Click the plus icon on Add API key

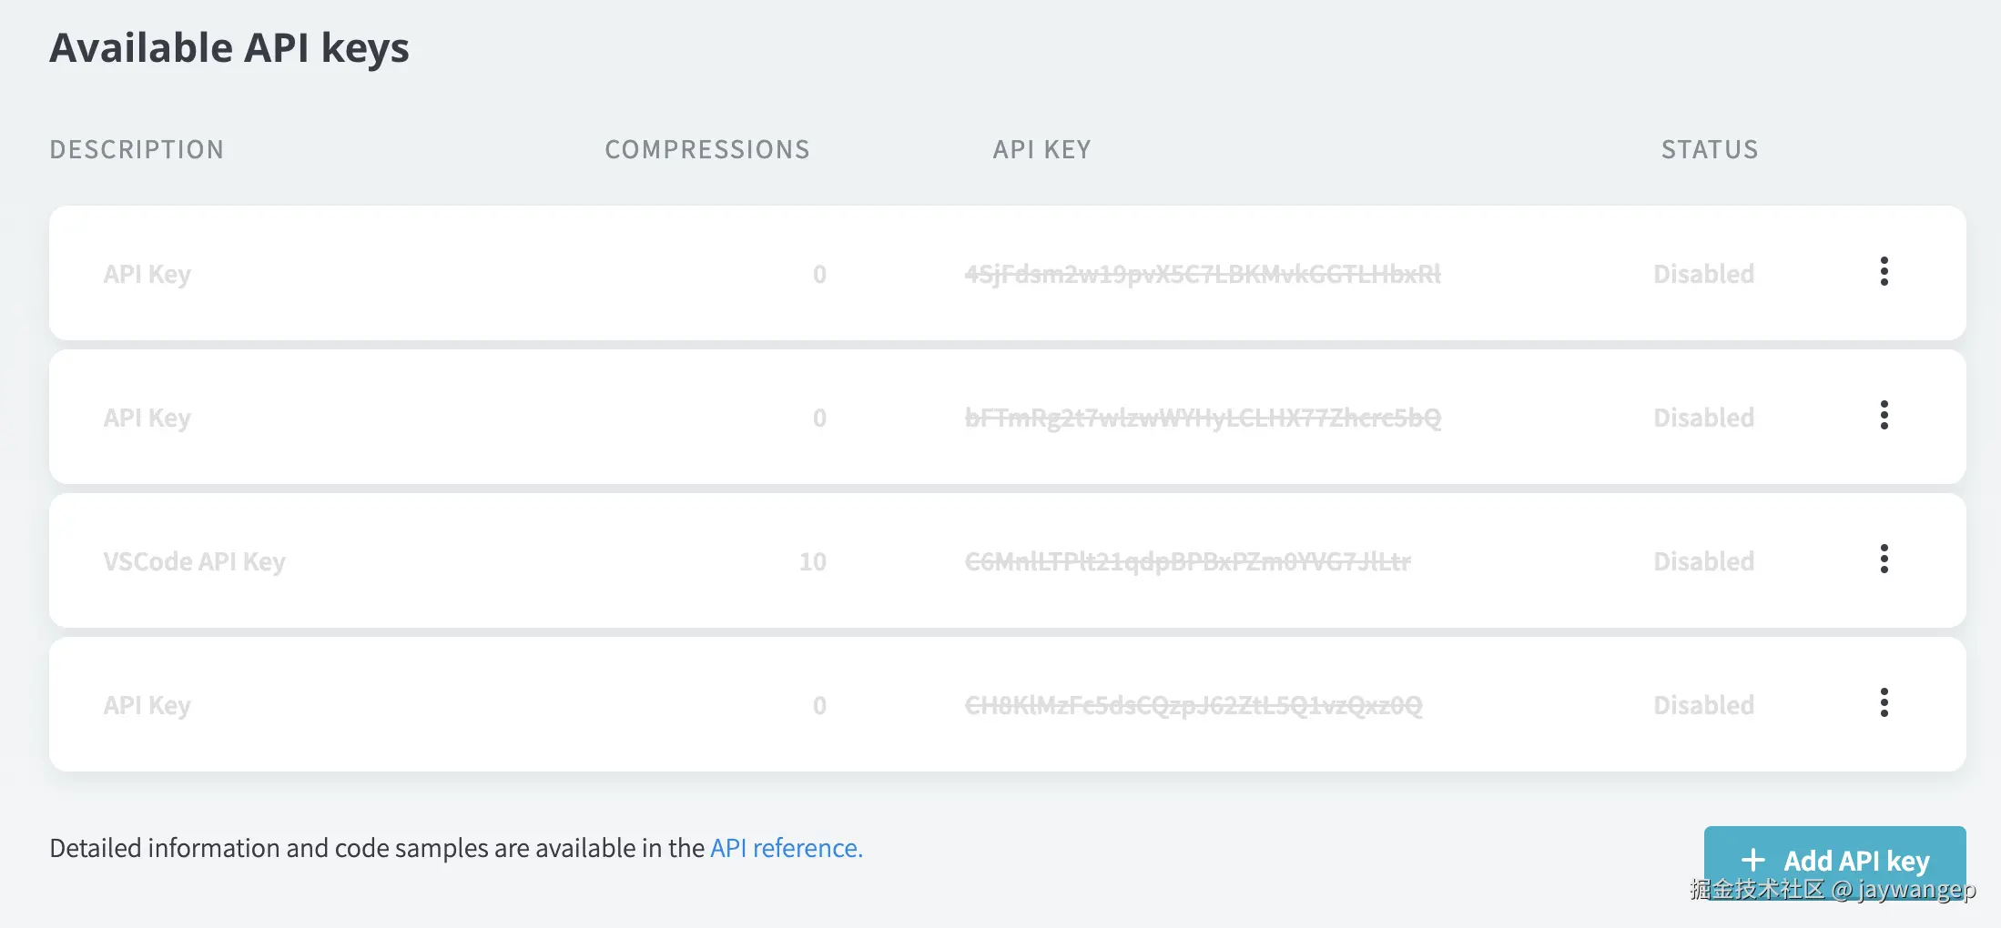[1752, 860]
